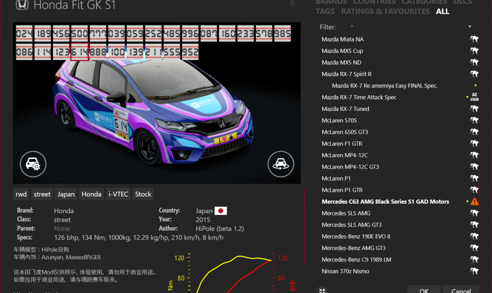Click the Kunos icon beside McLaren F1 GTR
Image resolution: width=492 pixels, height=293 pixels.
pyautogui.click(x=474, y=143)
